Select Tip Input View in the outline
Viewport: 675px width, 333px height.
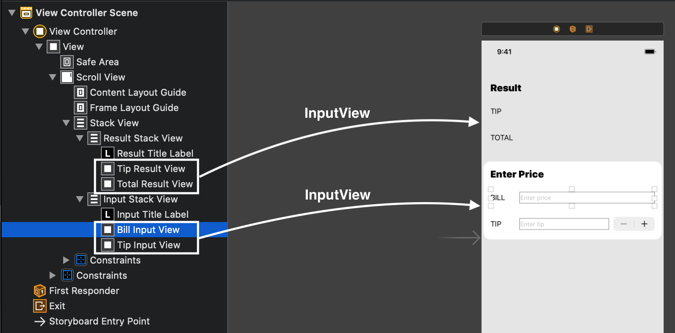tap(148, 245)
